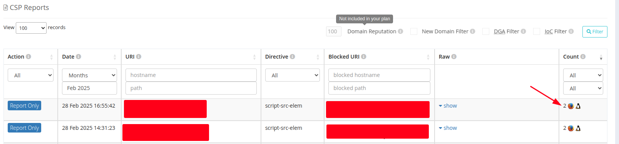Click Report Only button in 16:55:42 row

(24, 106)
